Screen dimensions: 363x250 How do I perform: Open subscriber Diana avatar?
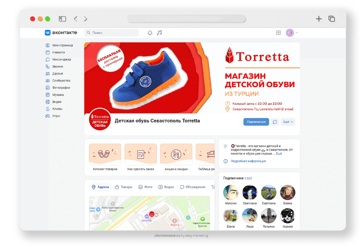click(231, 216)
